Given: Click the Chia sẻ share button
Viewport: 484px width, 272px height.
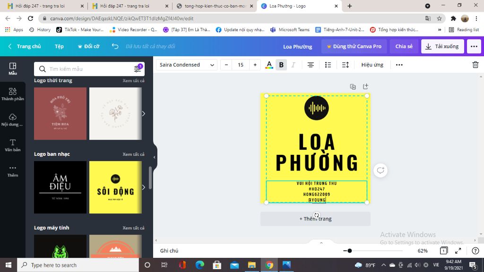Looking at the screenshot, I should click(x=404, y=46).
